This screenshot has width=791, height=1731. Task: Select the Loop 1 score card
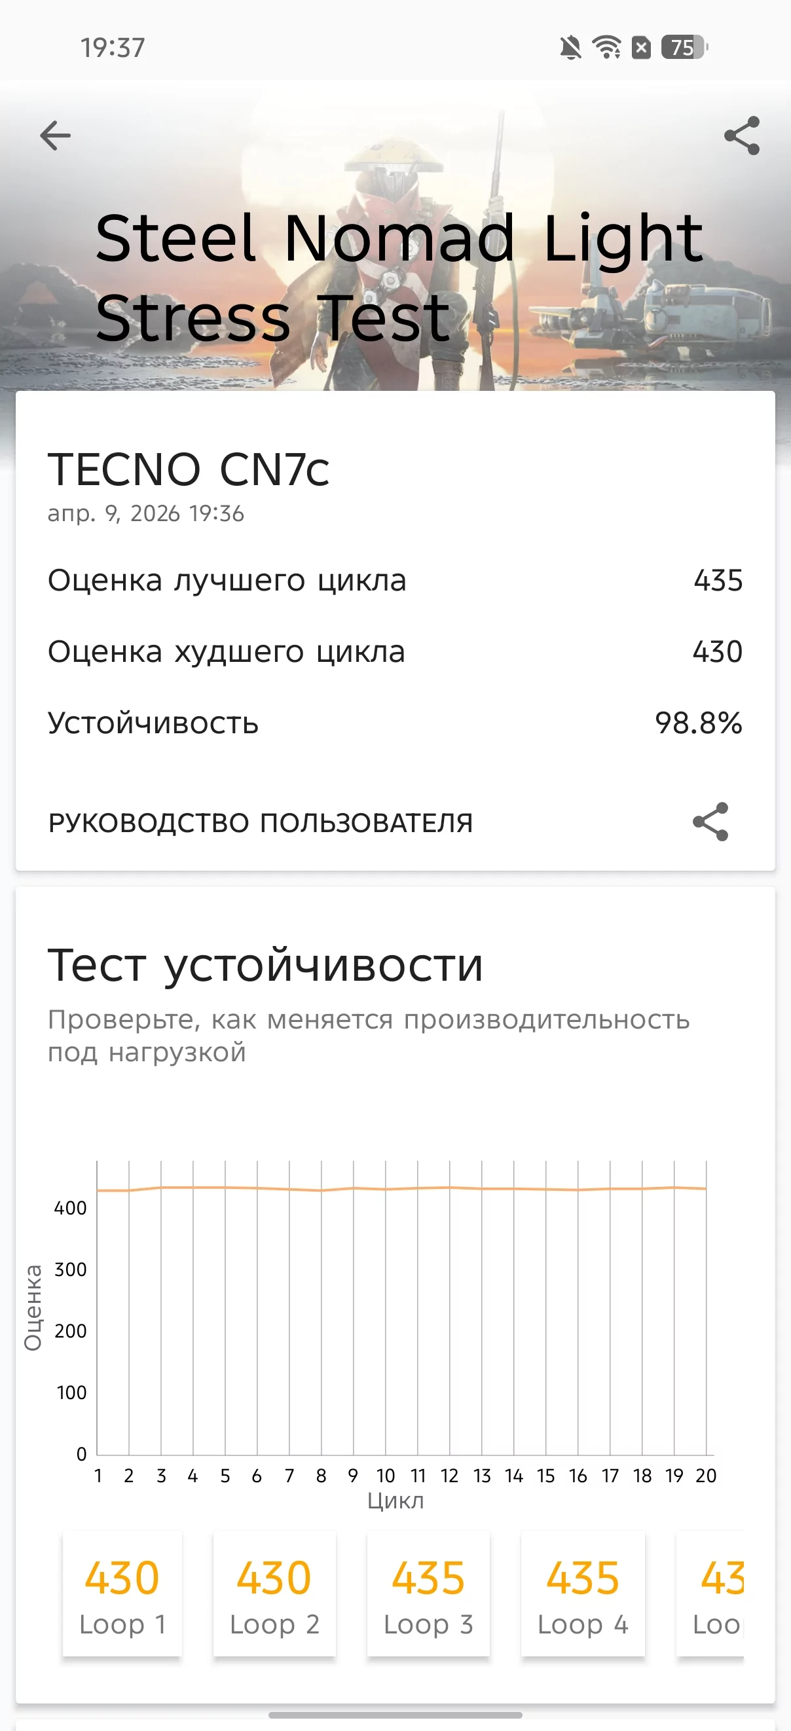point(122,1594)
